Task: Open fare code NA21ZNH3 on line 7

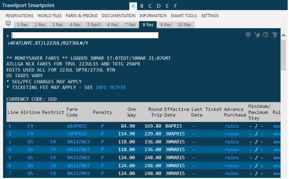Action: coord(78,173)
